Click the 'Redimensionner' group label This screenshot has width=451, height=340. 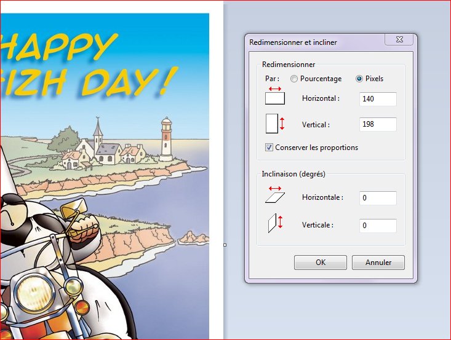point(289,65)
